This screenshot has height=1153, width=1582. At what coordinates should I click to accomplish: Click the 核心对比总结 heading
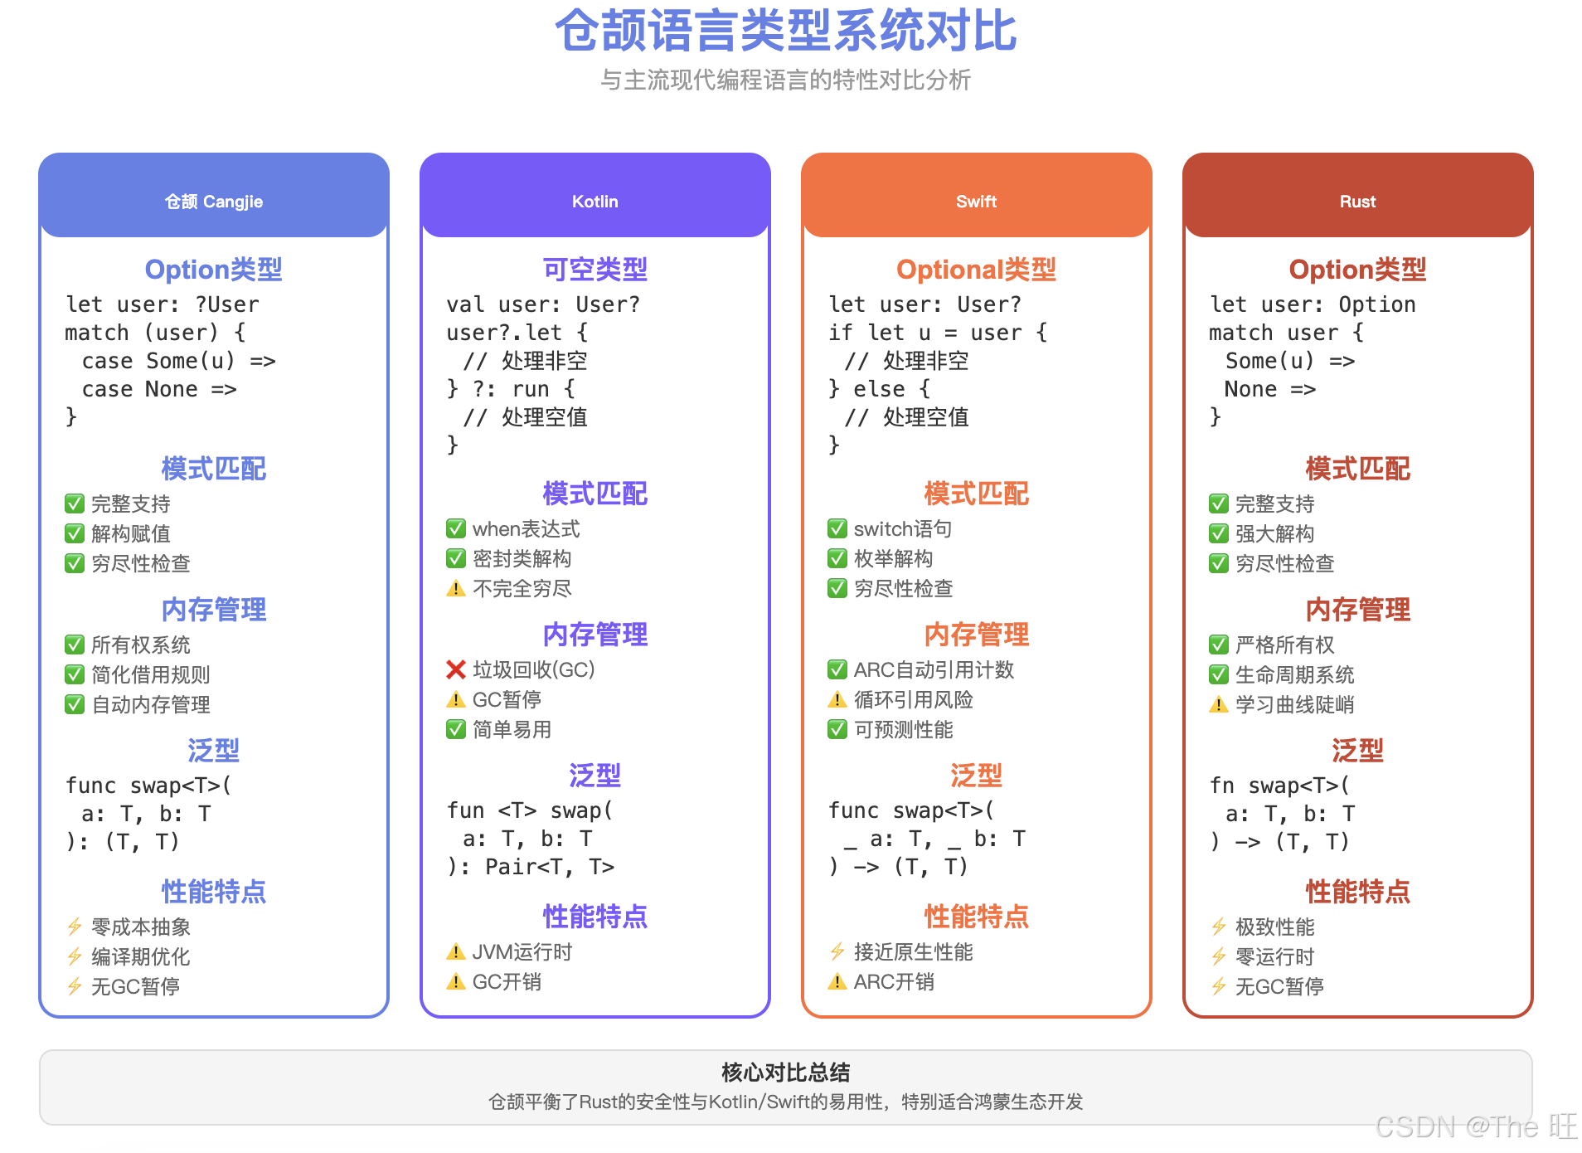coord(786,1073)
